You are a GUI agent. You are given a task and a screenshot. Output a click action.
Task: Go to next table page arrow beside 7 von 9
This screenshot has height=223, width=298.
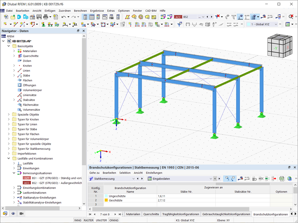[x=115, y=214]
